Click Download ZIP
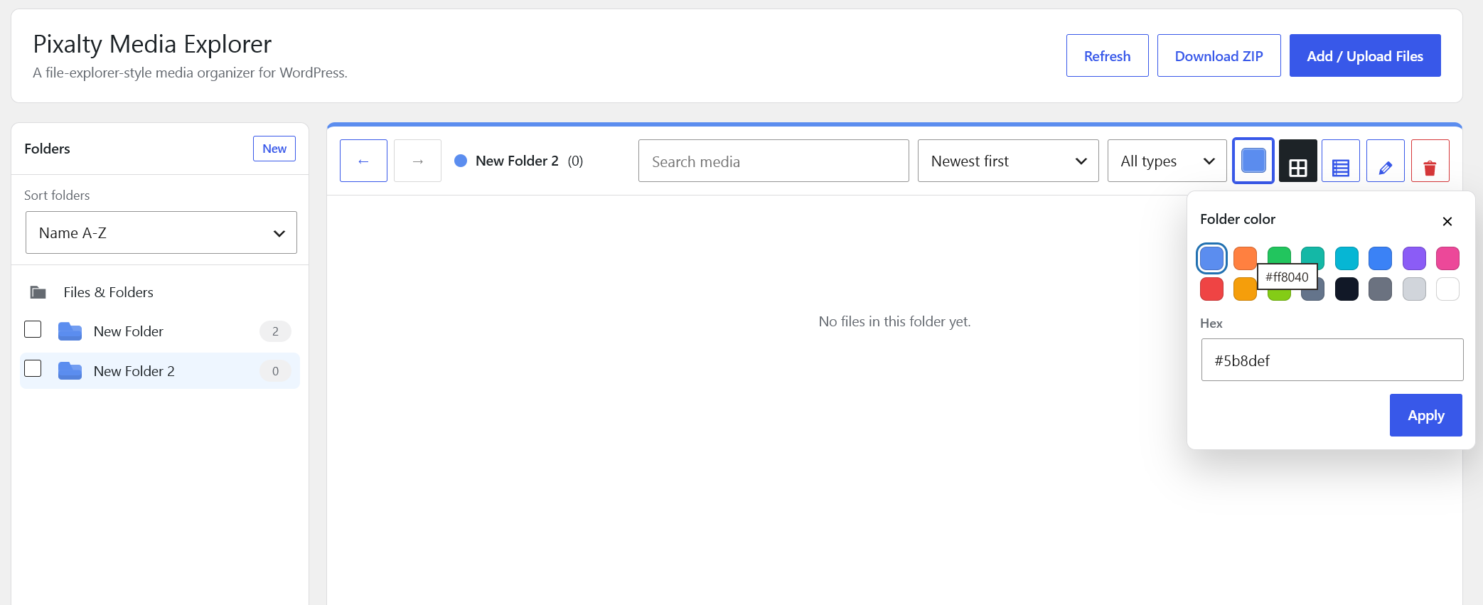 click(1219, 55)
